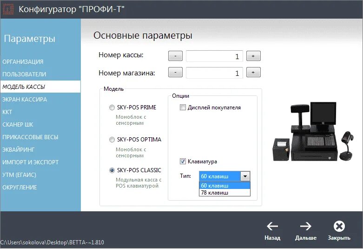Decrease Номер магазина with minus button
Viewport: 363px width, 249px height.
click(x=175, y=72)
